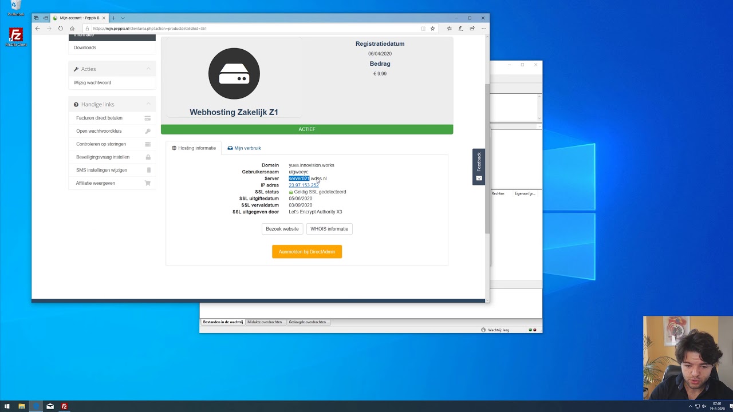Collapse the Acties panel chevron
Image resolution: width=733 pixels, height=412 pixels.
[148, 69]
